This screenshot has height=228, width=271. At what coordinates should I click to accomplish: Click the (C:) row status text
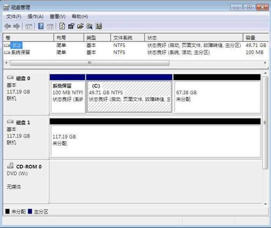tap(194, 45)
